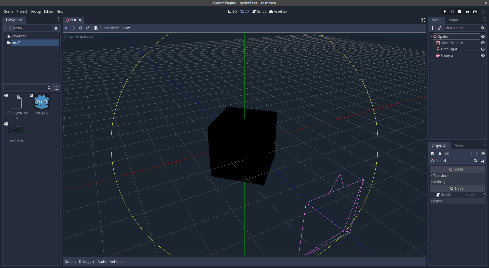The height and width of the screenshot is (268, 489).
Task: Instance a scene file as node
Action: pyautogui.click(x=440, y=28)
